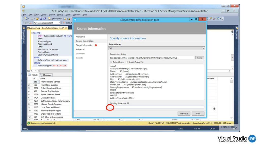This screenshot has height=146, width=260.
Task: Open the File menu
Action: coord(25,15)
